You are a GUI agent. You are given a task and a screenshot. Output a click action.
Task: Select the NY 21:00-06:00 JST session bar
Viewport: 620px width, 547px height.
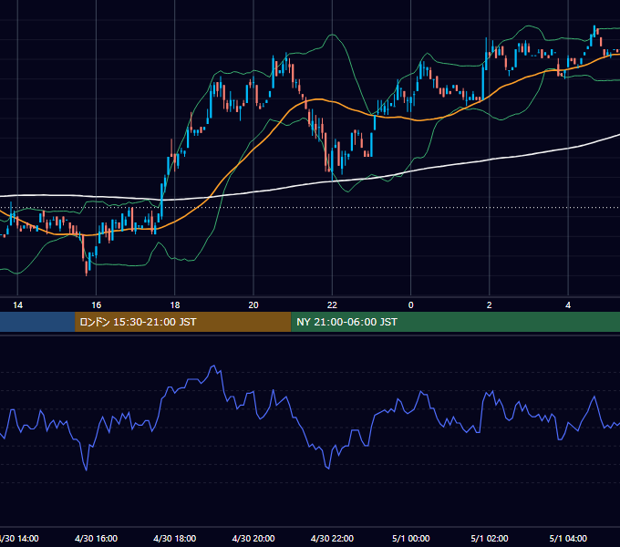tap(456, 322)
